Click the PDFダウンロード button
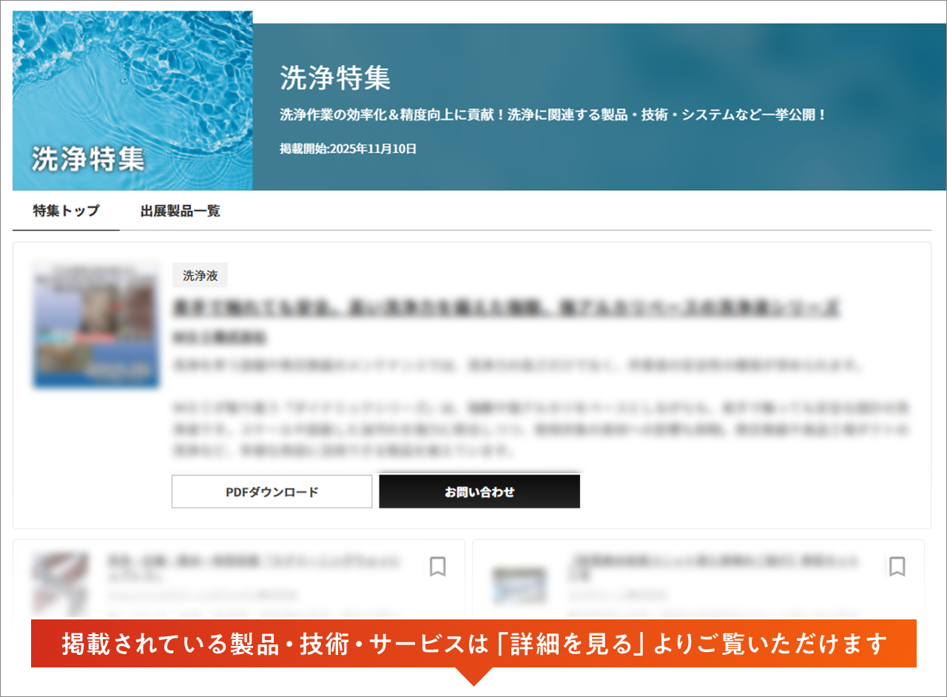 272,491
